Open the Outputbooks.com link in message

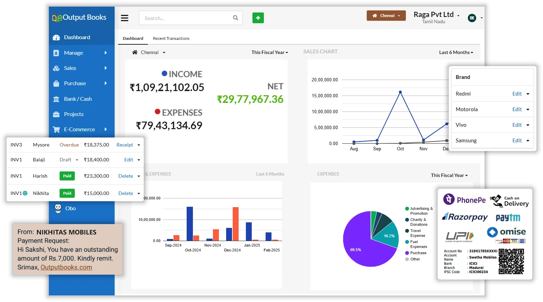(x=66, y=267)
